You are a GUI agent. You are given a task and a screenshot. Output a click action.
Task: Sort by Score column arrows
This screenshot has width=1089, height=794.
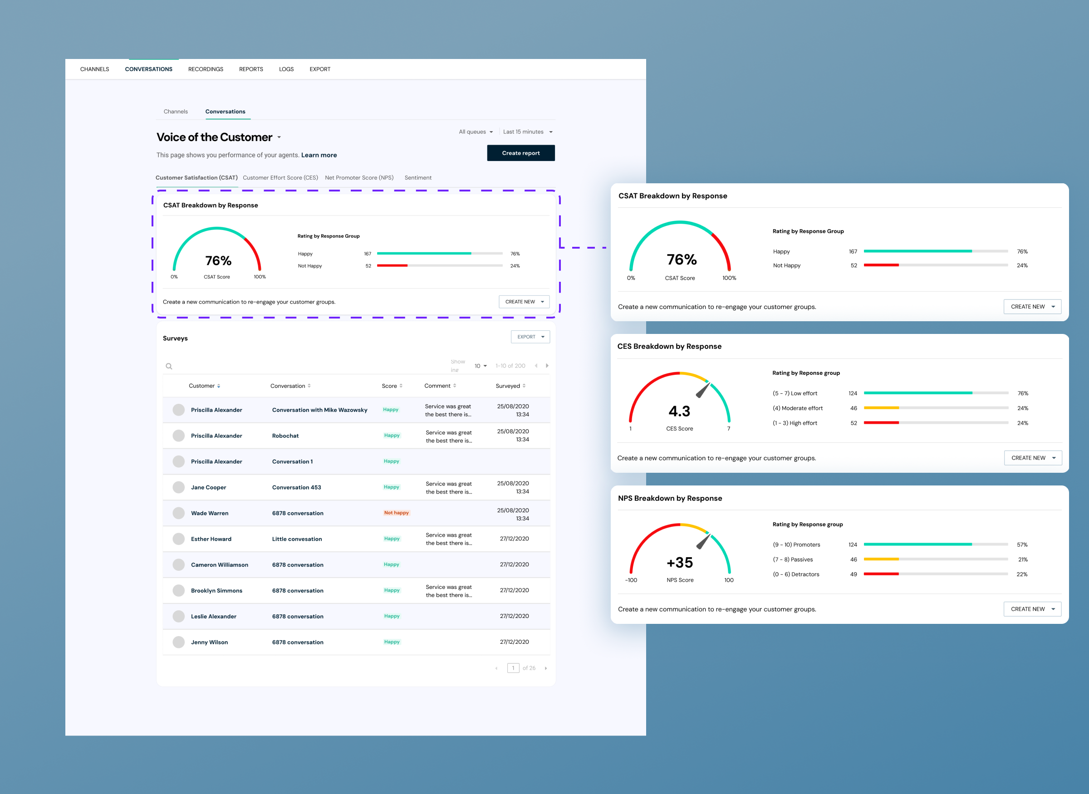[401, 386]
